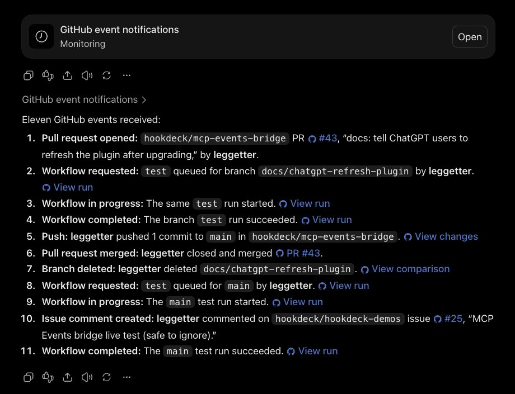515x394 pixels.
Task: Regenerate the lower message
Action: (107, 377)
